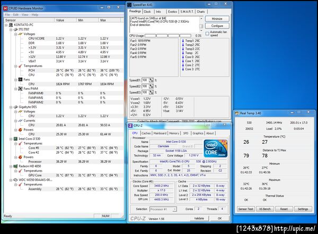
Task: Click the Voltages icon under ITE IT87
Action: tap(20, 34)
